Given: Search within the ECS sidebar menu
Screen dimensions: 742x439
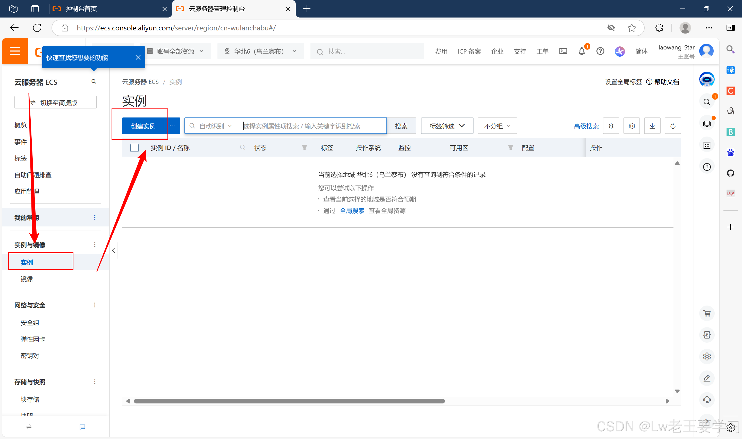Looking at the screenshot, I should (x=94, y=81).
